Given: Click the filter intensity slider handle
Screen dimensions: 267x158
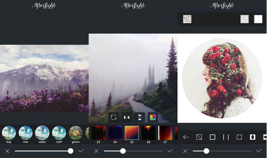Looking at the screenshot, I should [70, 151].
